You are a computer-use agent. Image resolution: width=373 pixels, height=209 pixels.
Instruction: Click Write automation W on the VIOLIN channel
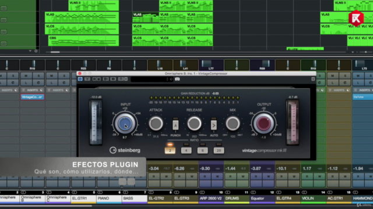(x=319, y=176)
